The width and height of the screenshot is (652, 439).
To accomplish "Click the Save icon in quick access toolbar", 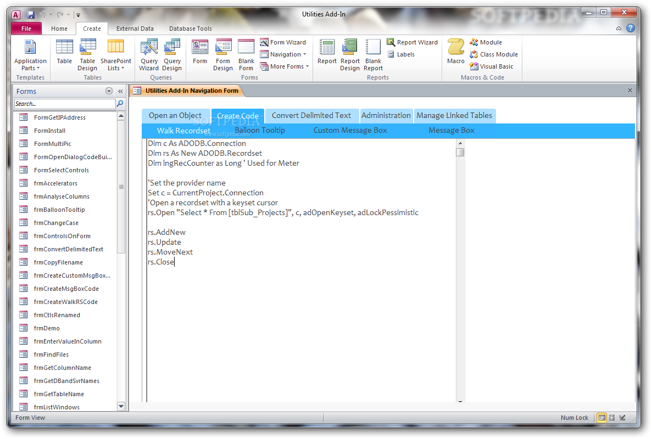I will (x=30, y=15).
